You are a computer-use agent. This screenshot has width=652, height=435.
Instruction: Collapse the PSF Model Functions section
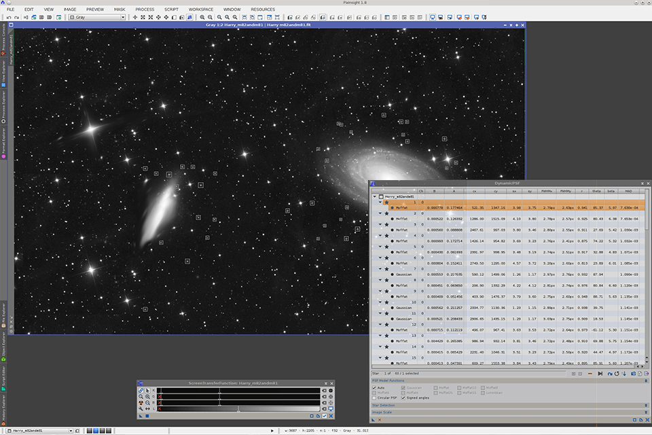click(646, 381)
